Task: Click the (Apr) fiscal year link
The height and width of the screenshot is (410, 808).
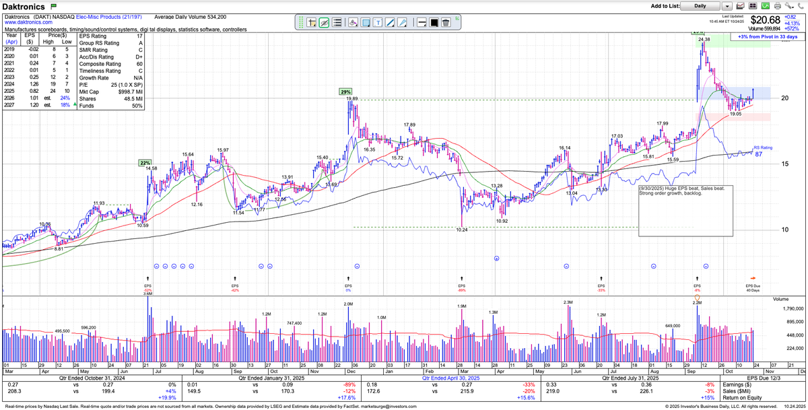Action: (10, 41)
